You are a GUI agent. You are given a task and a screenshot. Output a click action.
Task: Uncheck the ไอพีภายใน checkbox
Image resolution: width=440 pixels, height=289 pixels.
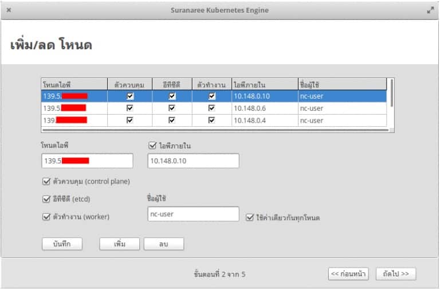(x=152, y=146)
